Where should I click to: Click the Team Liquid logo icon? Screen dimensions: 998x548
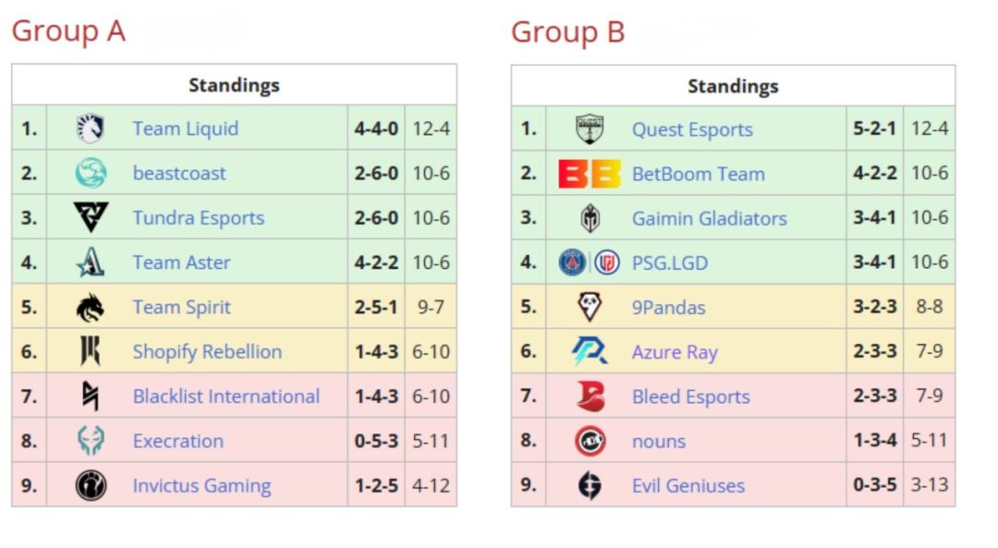tap(91, 128)
